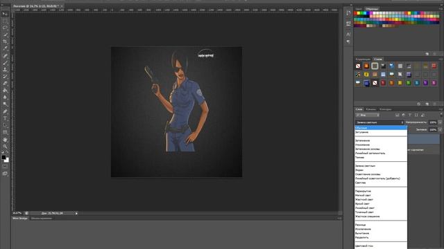Switch to the 'Каналы' tab
444x249 pixels.
coord(371,109)
